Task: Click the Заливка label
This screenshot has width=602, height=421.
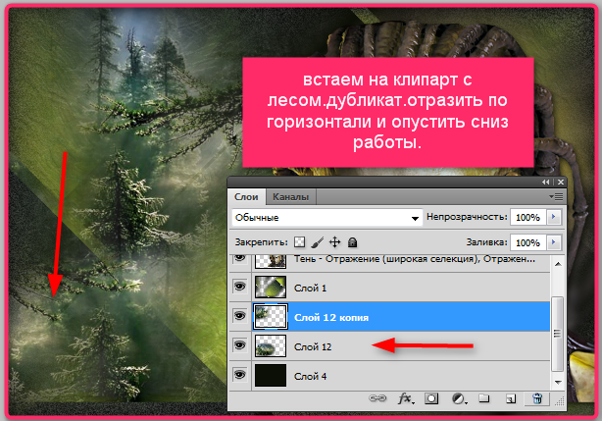Action: pos(487,242)
